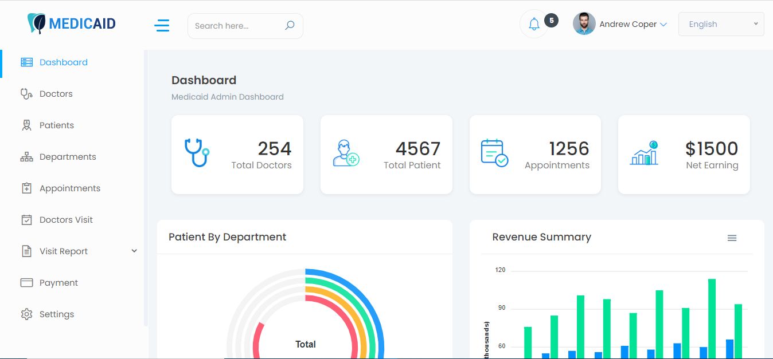Click Andrew Coper's profile avatar
Viewport: 773px width, 359px height.
pyautogui.click(x=584, y=24)
